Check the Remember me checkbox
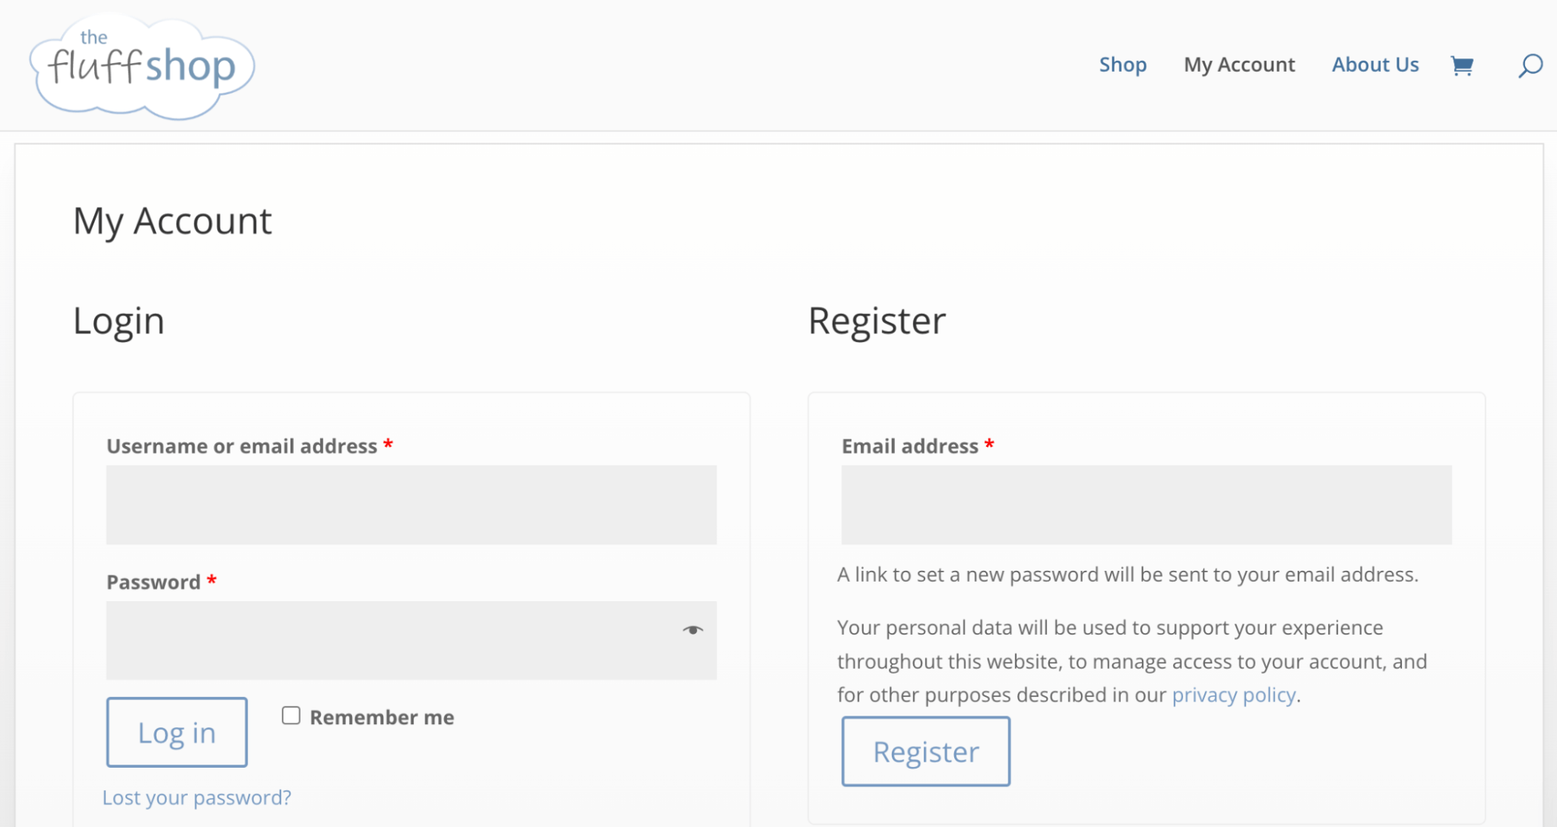1557x827 pixels. (x=291, y=716)
